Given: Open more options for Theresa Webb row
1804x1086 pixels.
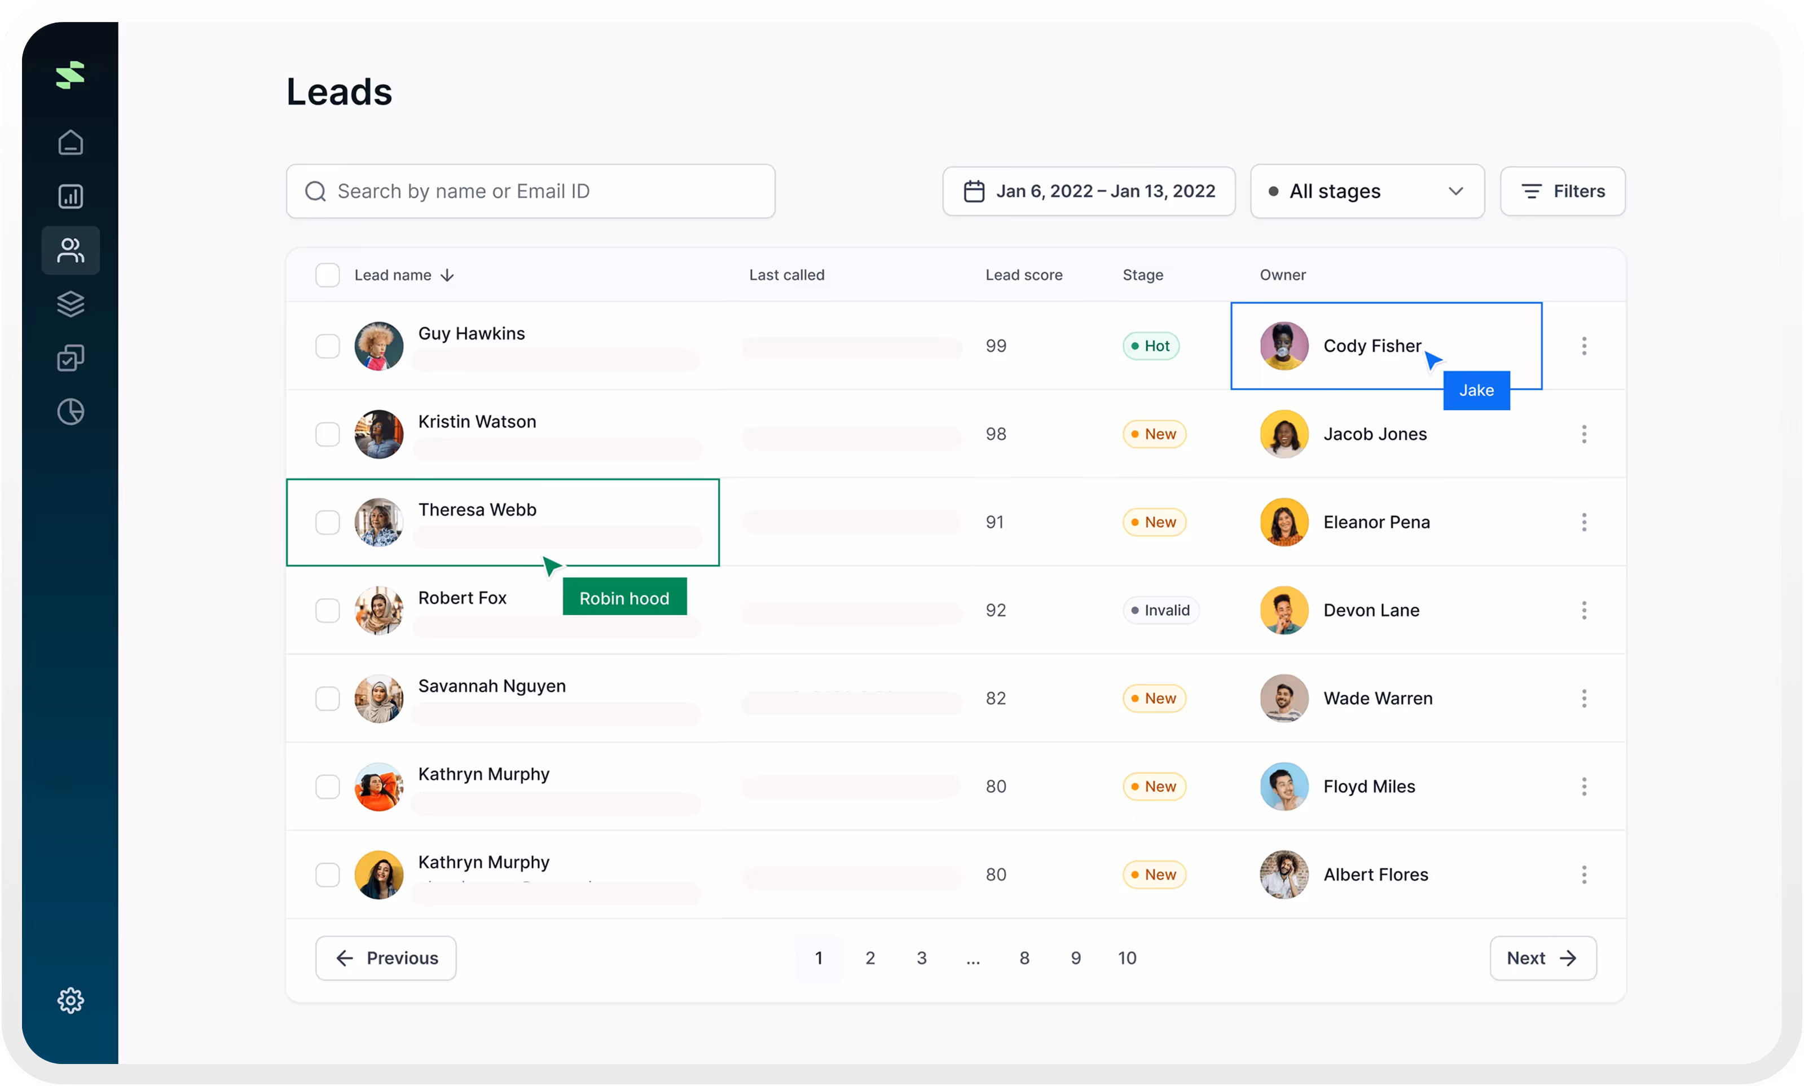Looking at the screenshot, I should click(x=1585, y=523).
